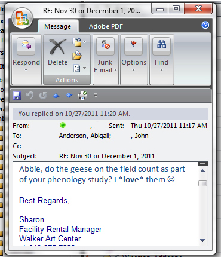The image size is (221, 257).
Task: Expand the Find dropdown arrow
Action: (161, 70)
